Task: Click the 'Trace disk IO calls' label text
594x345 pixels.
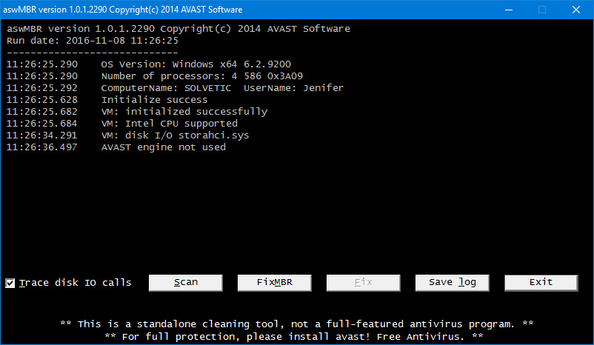Action: coord(75,283)
